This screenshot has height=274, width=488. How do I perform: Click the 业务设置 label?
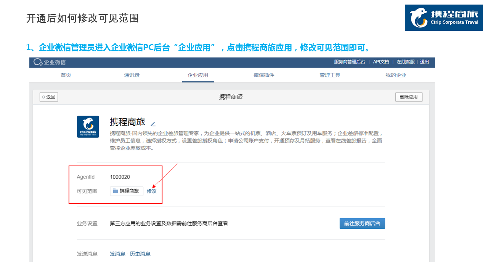pyautogui.click(x=87, y=223)
